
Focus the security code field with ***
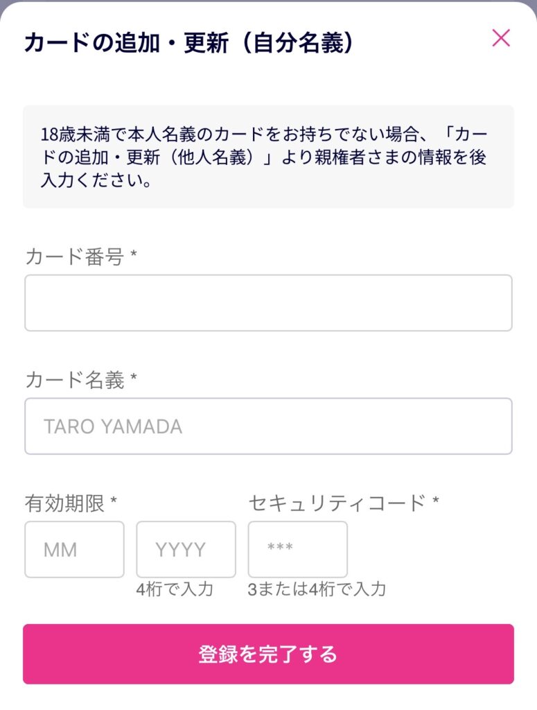[298, 550]
